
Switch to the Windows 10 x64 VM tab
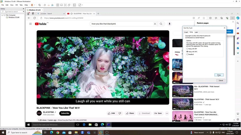coord(35,10)
